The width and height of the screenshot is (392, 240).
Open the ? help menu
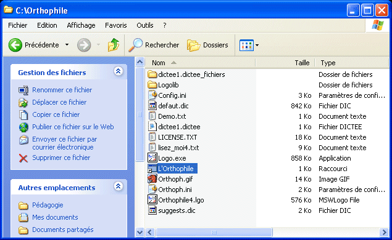(x=164, y=25)
